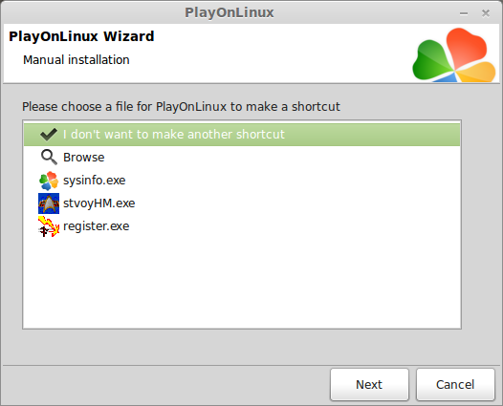
Task: Click the clover icon next to sysinfo.exe
Action: (x=49, y=181)
